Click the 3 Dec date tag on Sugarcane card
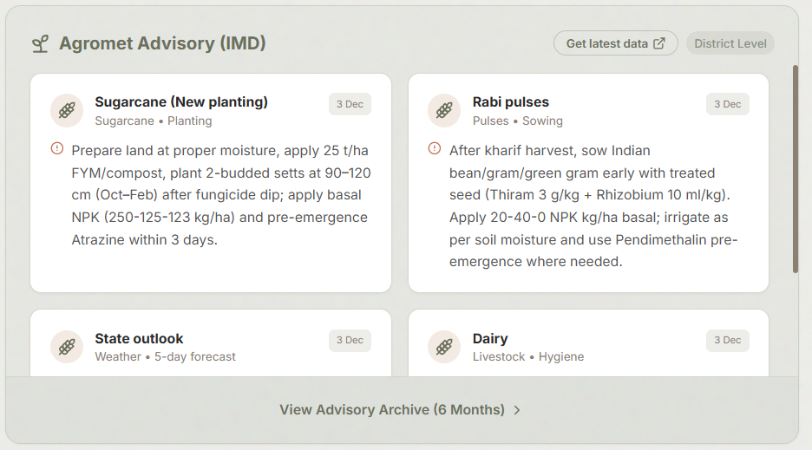This screenshot has height=450, width=812. [350, 104]
